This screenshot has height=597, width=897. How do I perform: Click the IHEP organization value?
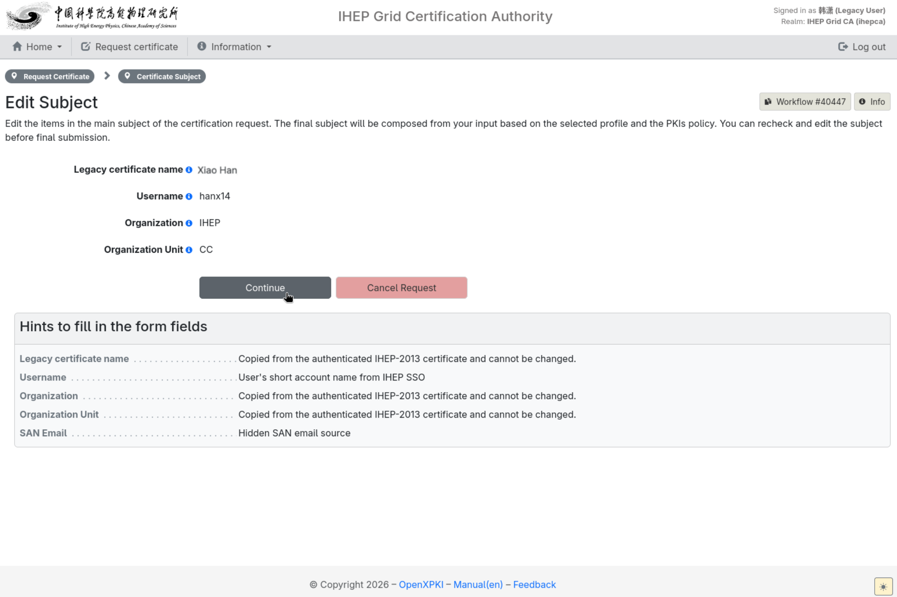tap(210, 223)
